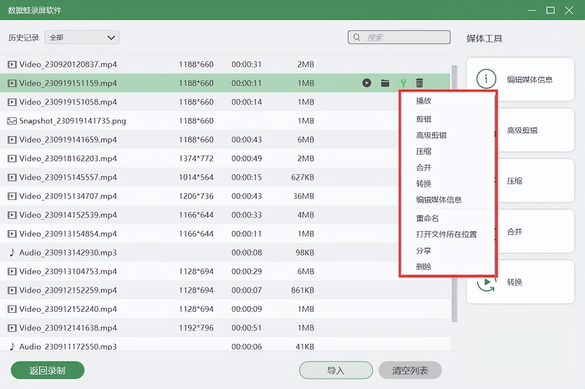
Task: Choose 重命名 from the context menu
Action: (427, 218)
